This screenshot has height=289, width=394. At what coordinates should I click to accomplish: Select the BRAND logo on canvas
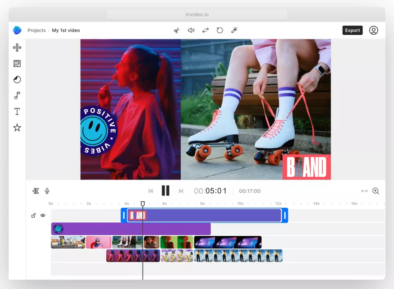click(306, 167)
